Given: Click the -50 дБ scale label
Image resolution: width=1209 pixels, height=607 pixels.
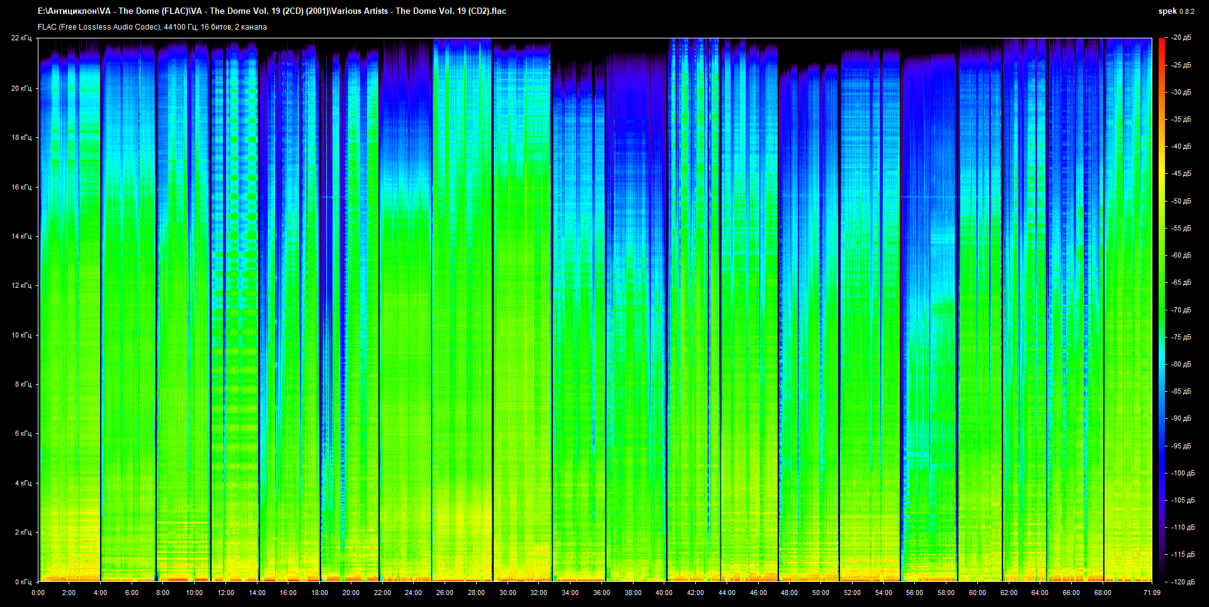Looking at the screenshot, I should [x=1181, y=201].
